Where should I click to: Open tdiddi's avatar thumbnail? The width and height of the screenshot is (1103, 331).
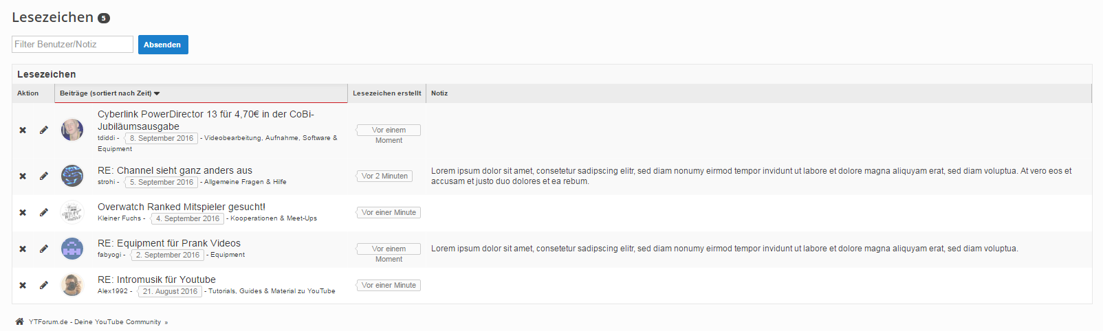point(72,130)
